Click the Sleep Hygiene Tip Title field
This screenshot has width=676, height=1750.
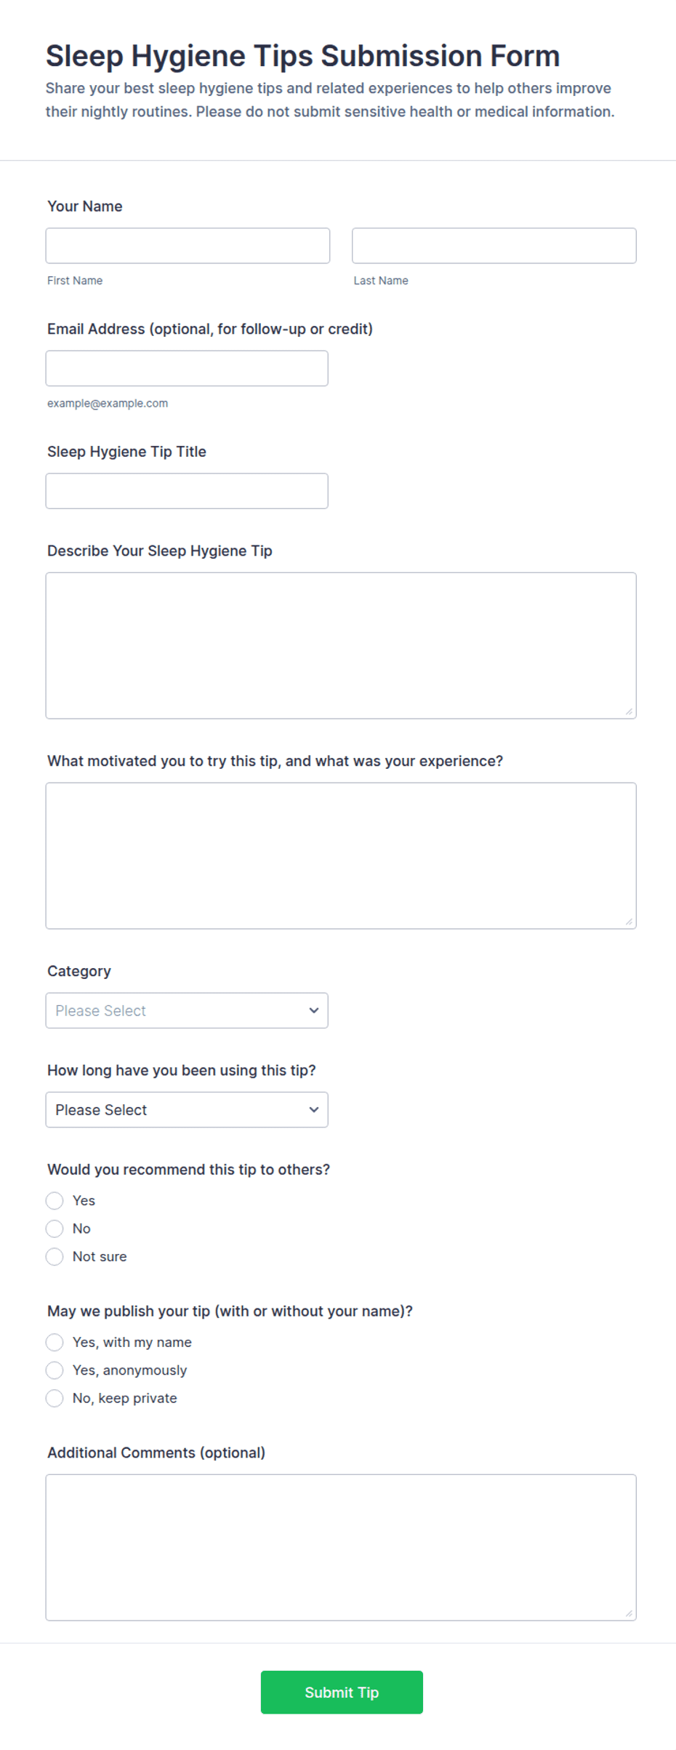pos(187,491)
